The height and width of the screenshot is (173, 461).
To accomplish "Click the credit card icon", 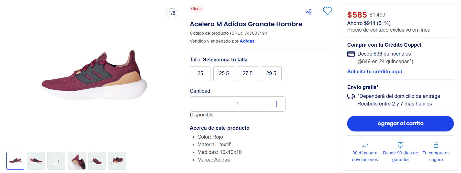I will click(x=351, y=54).
